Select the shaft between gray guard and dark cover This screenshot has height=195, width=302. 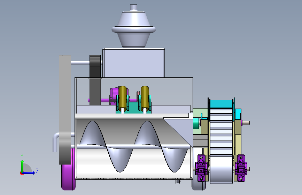80,62
